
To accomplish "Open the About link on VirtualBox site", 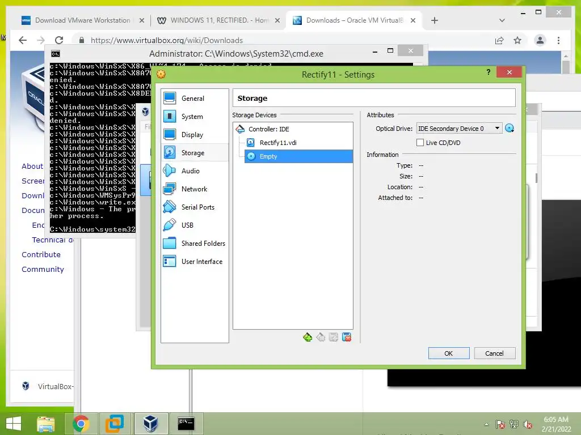I will point(32,166).
